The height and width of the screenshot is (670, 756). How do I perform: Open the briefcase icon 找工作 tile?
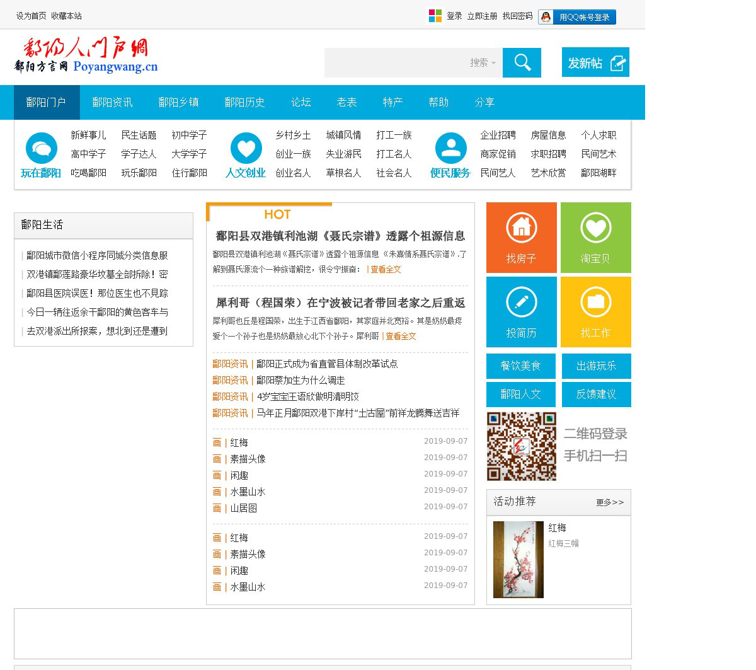[x=595, y=303]
